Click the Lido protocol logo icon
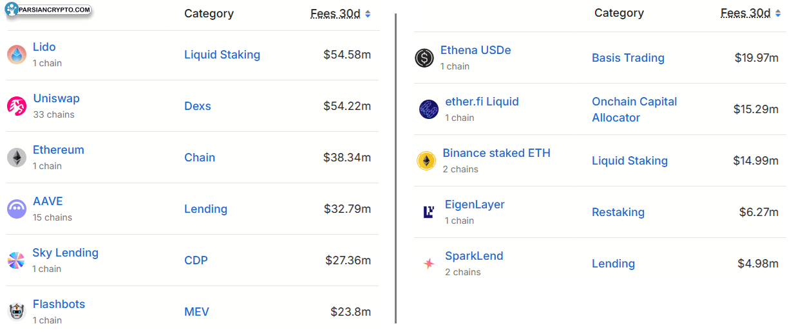Screen dimensions: 794x335 17,55
